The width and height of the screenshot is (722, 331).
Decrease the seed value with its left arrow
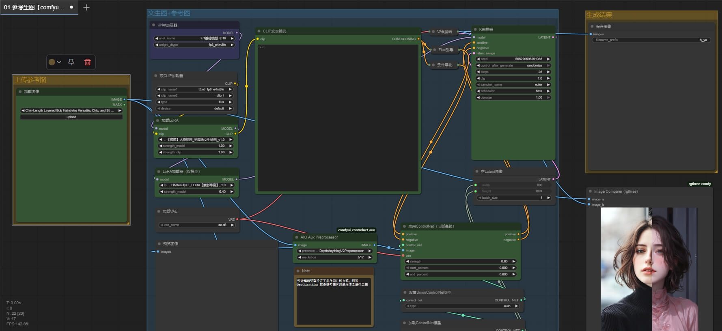click(x=478, y=59)
